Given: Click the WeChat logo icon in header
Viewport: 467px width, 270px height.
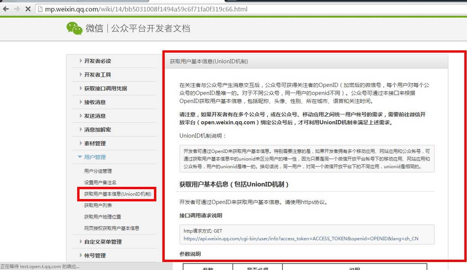Looking at the screenshot, I should (x=75, y=28).
